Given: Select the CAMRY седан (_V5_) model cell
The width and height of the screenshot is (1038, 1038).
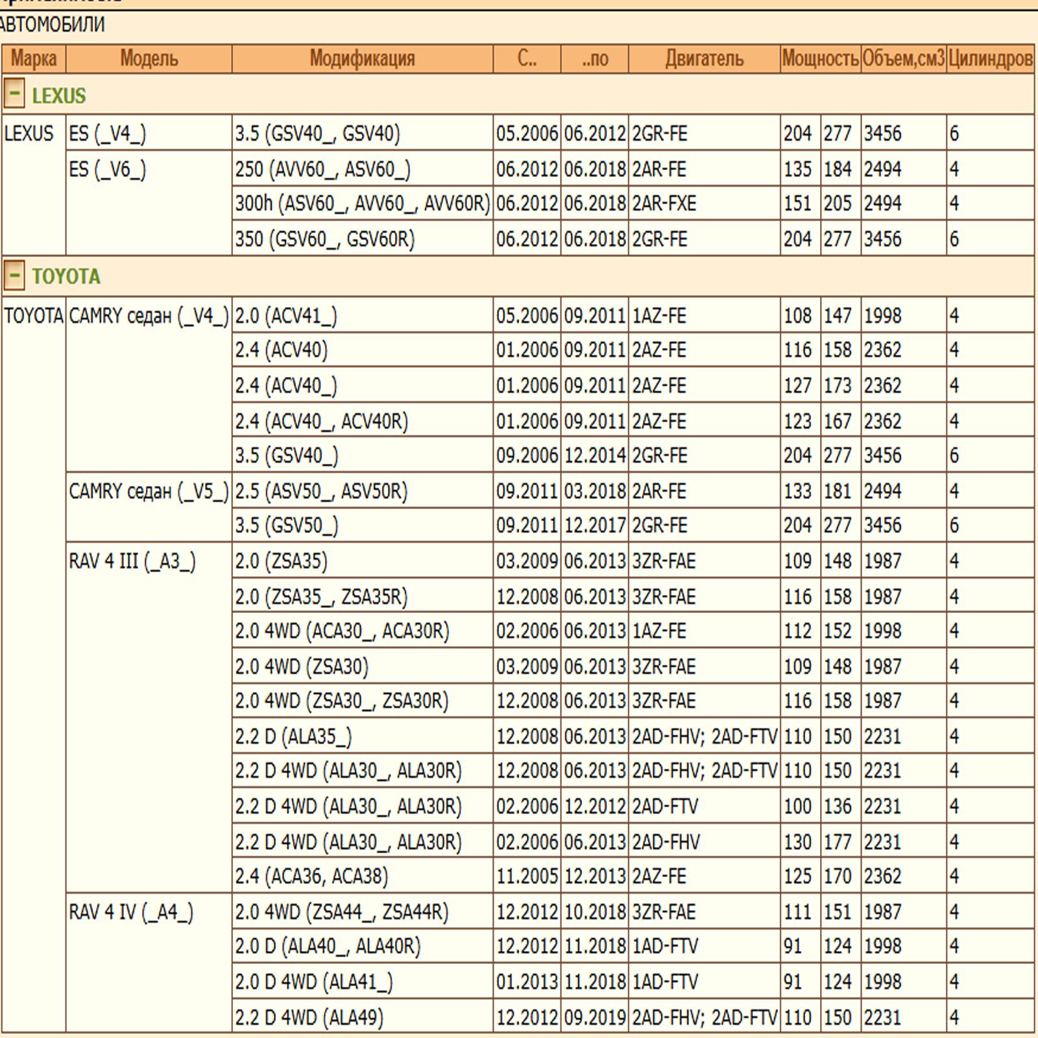Looking at the screenshot, I should pos(149,491).
